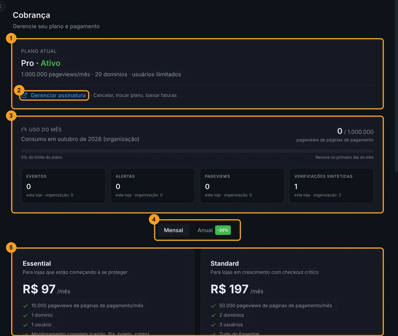The width and height of the screenshot is (398, 336).
Task: Click '0% do limite do plano' text
Action: (x=41, y=157)
